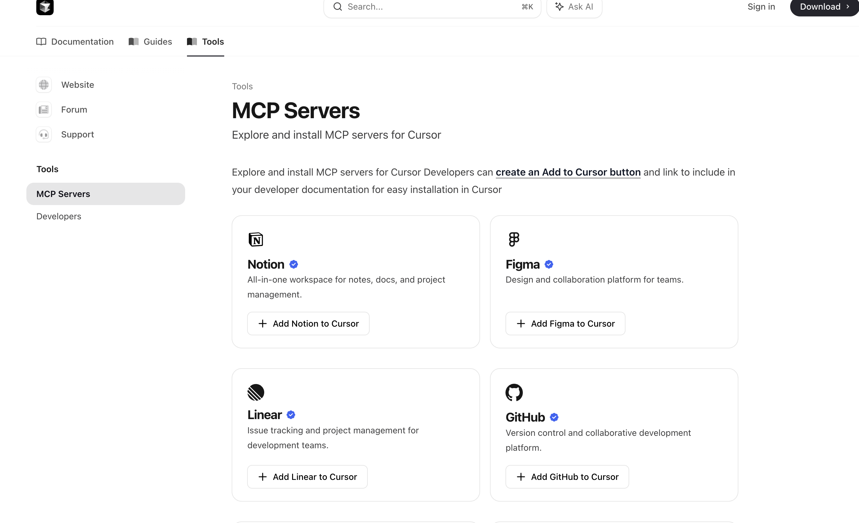
Task: Open create an Add to Cursor button link
Action: 568,172
